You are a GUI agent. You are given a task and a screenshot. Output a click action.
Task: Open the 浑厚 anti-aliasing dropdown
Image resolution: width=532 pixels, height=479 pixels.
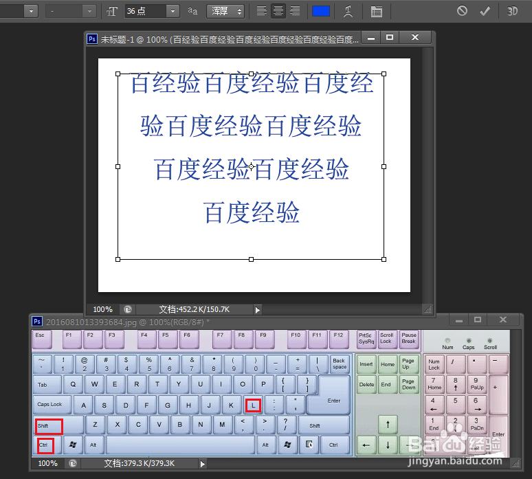pos(225,11)
